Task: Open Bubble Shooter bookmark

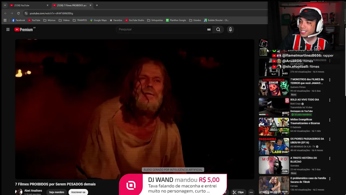Action: [x=216, y=20]
